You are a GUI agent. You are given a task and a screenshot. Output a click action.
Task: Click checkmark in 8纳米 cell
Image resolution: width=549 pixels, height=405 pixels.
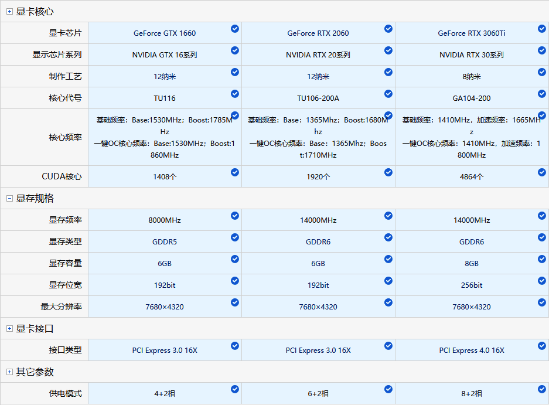pyautogui.click(x=542, y=72)
